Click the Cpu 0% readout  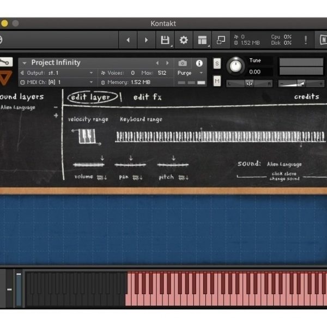(x=281, y=37)
